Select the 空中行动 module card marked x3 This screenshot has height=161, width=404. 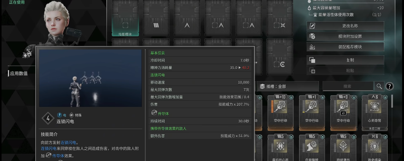(344, 113)
